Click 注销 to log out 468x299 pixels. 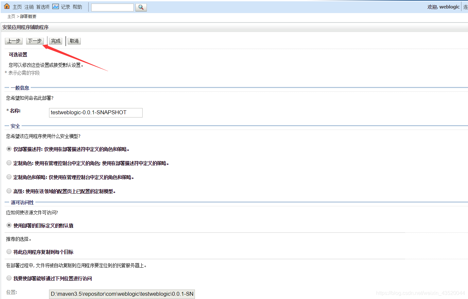29,7
